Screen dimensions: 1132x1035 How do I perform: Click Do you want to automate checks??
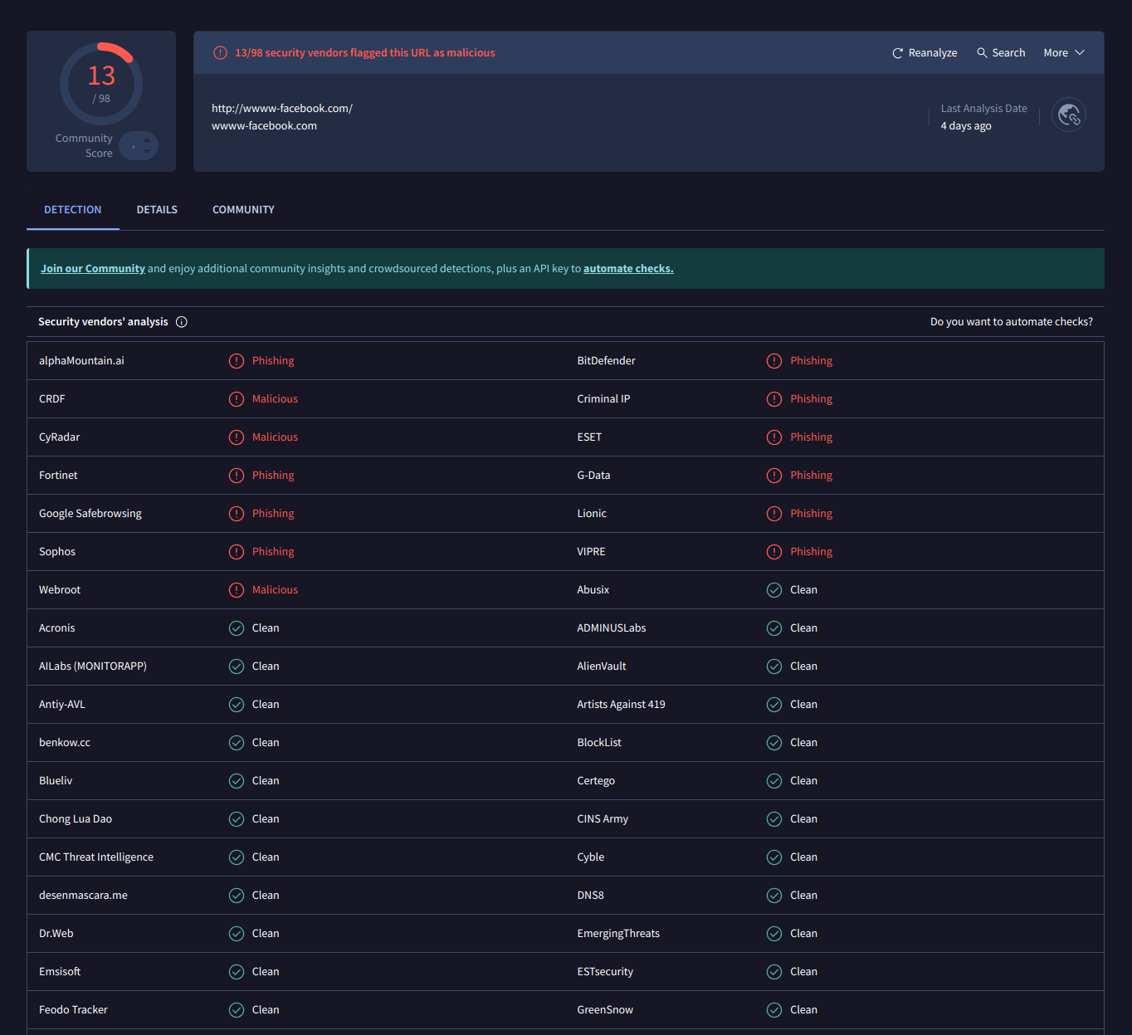[x=1011, y=322]
